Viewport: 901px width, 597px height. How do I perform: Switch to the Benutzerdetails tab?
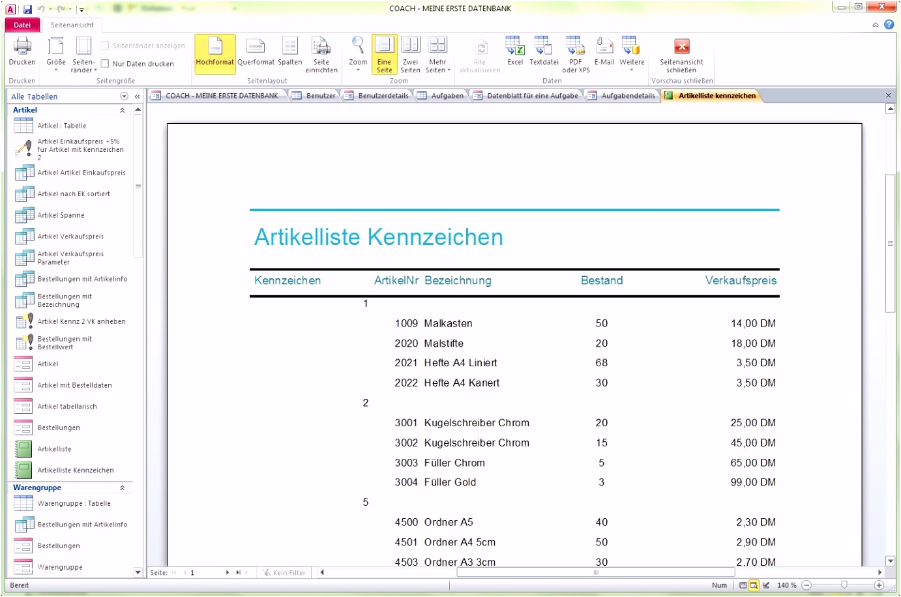[x=376, y=96]
